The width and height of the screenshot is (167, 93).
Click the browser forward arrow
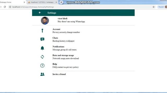click(1, 7)
